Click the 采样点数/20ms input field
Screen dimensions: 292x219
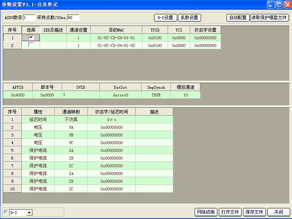pos(73,18)
